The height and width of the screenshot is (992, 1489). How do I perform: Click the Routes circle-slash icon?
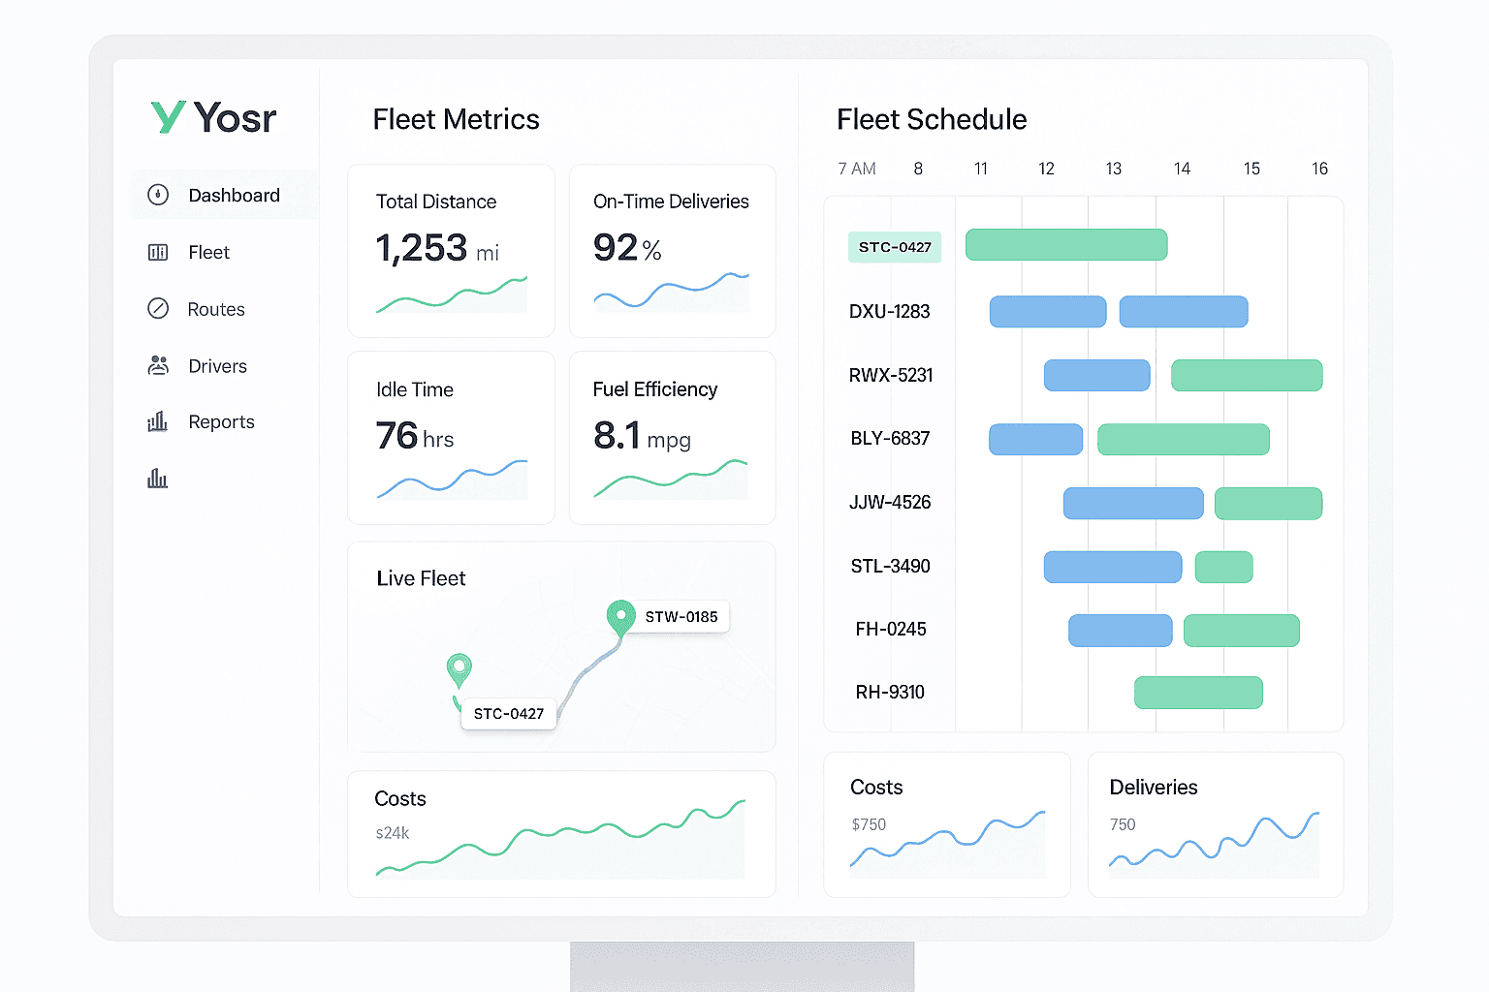(158, 309)
